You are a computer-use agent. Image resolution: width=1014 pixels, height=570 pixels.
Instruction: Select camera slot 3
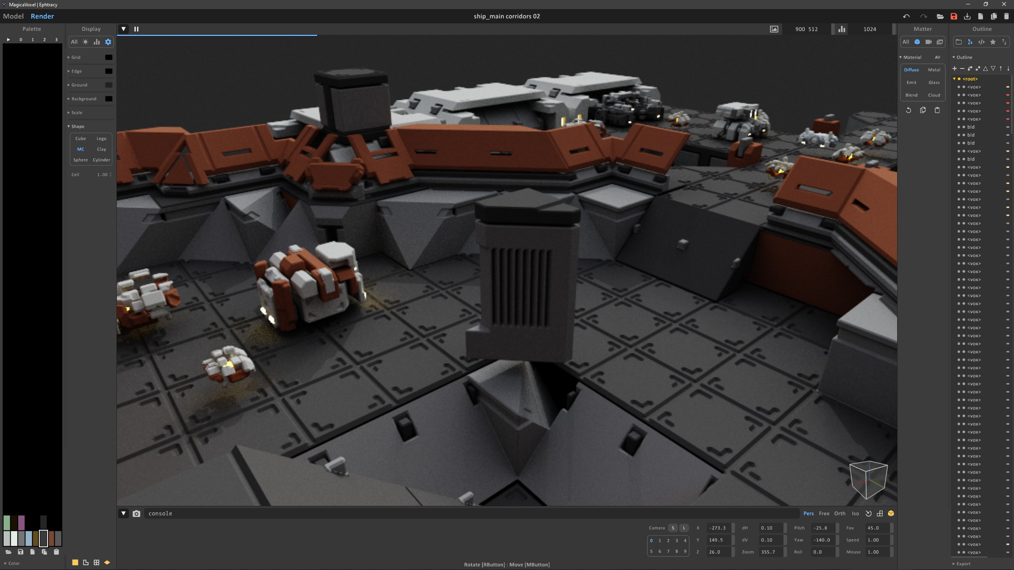(x=677, y=540)
